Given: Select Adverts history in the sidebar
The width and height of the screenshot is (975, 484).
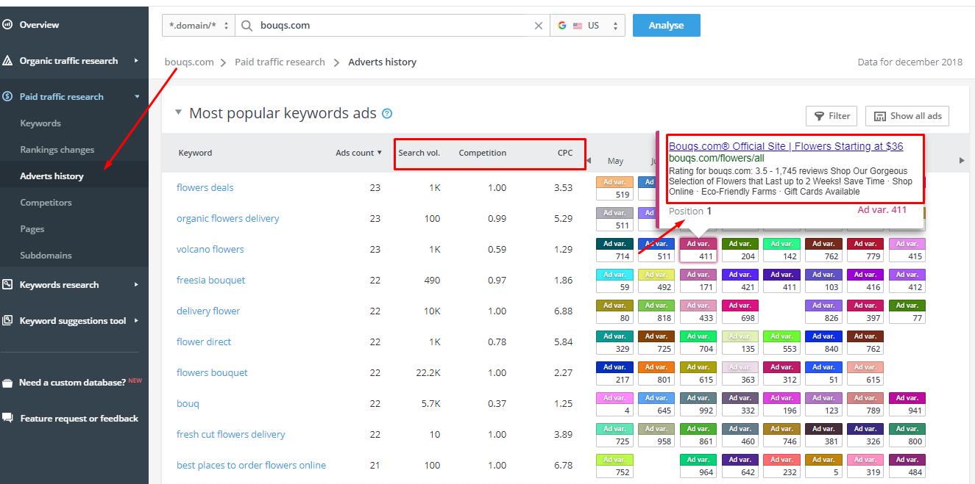Looking at the screenshot, I should [52, 176].
